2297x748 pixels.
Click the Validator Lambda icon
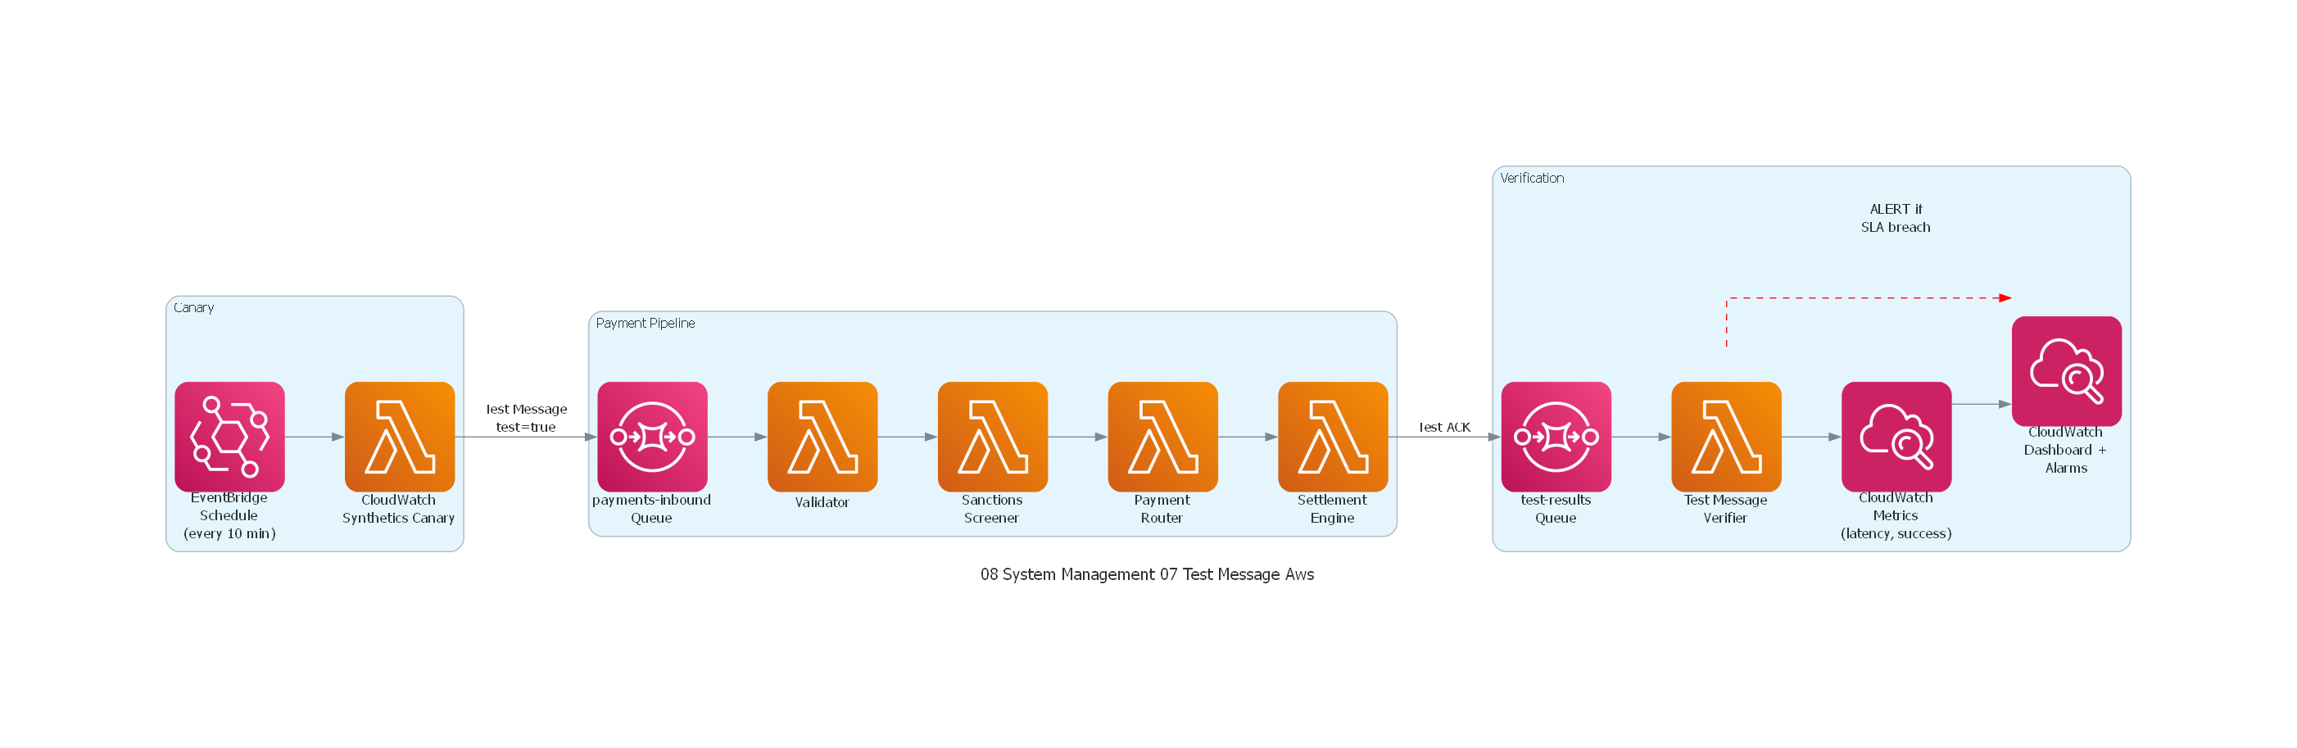[x=822, y=437]
